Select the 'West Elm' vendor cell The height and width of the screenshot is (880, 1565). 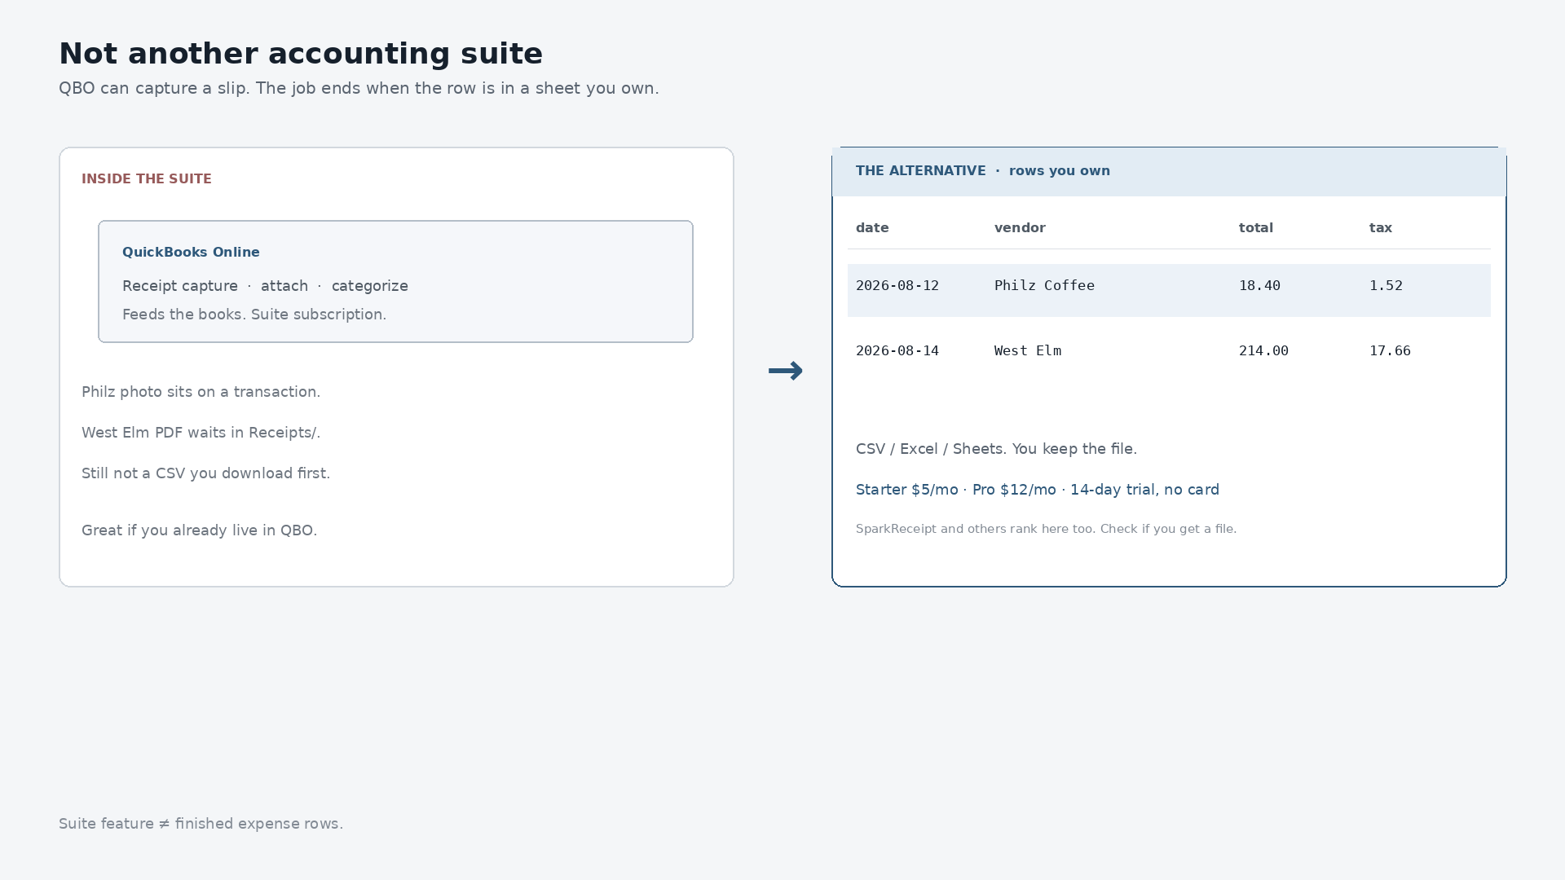[x=1028, y=351]
